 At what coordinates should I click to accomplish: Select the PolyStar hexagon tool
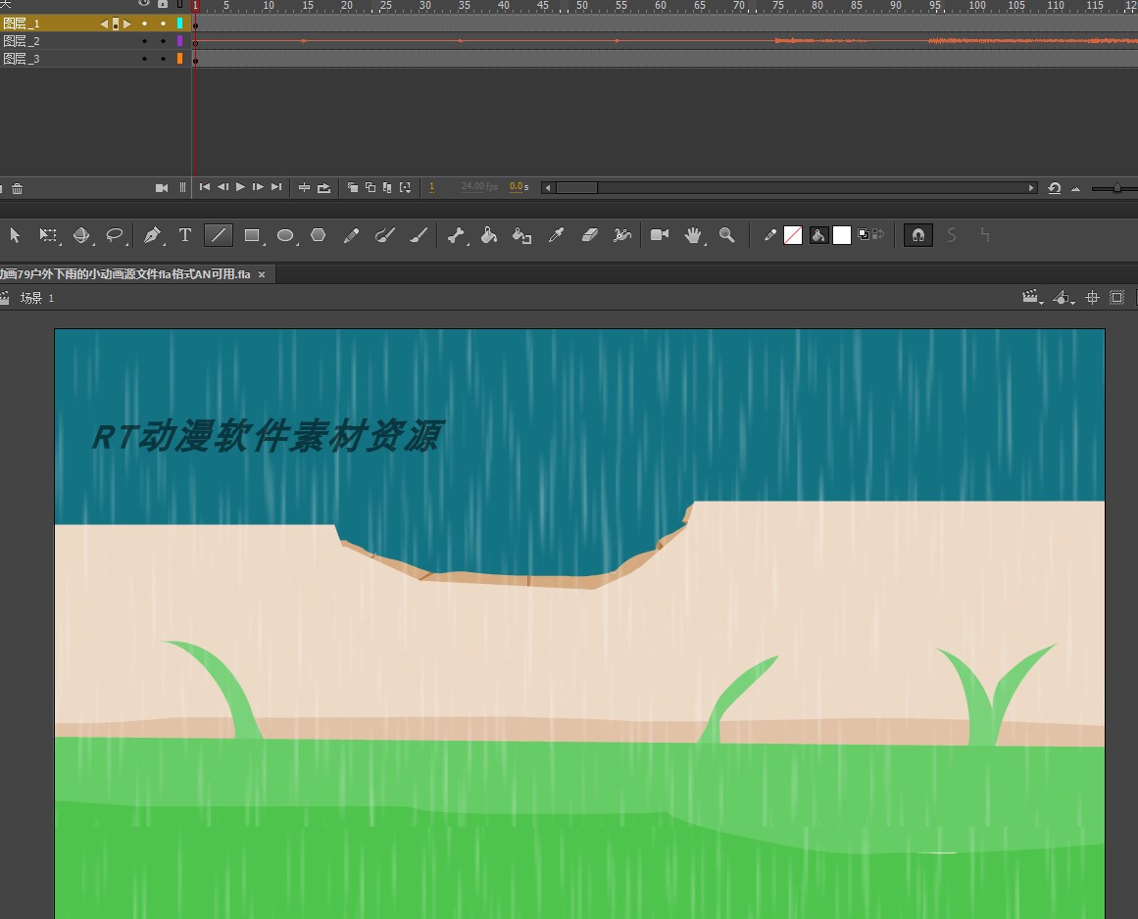318,235
